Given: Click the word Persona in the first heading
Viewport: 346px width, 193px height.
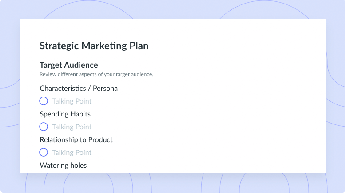Looking at the screenshot, I should [105, 89].
